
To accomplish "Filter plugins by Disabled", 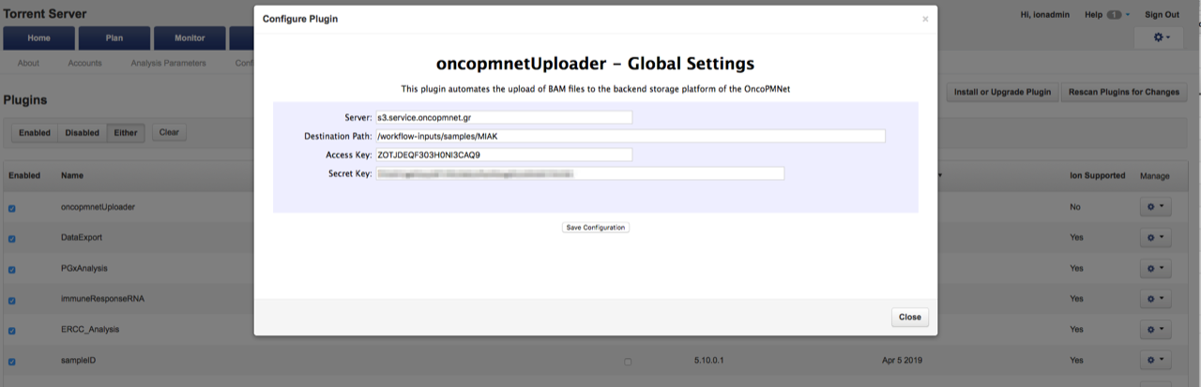I will click(x=83, y=133).
